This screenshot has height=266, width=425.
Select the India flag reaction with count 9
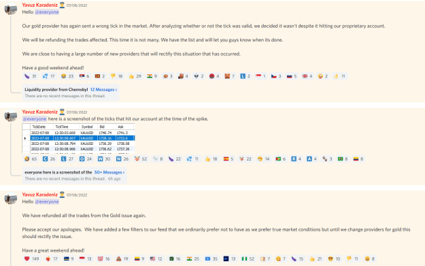152,76
